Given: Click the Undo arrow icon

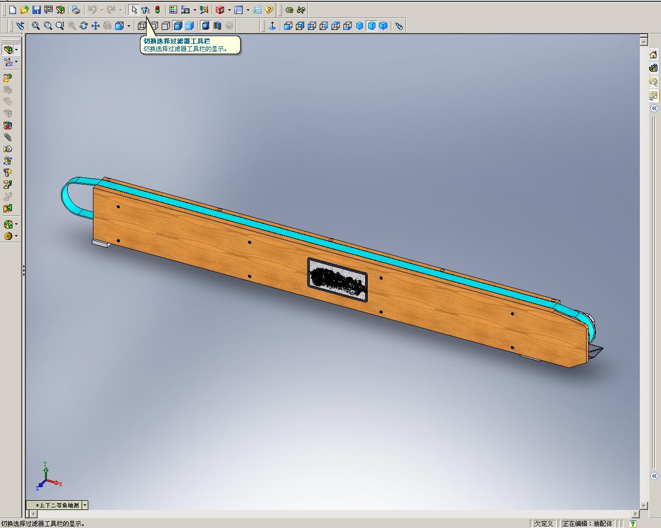Looking at the screenshot, I should pyautogui.click(x=92, y=10).
